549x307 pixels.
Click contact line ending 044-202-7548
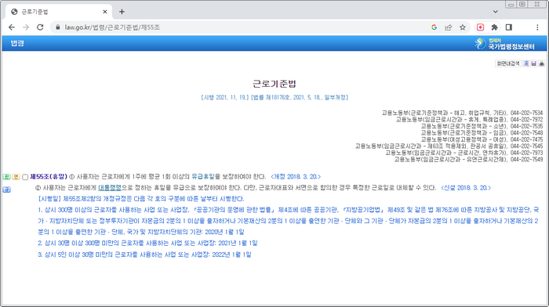(482, 133)
